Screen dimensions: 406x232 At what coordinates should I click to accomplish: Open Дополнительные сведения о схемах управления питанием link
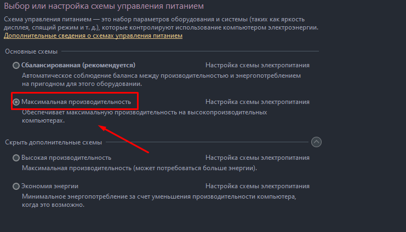tap(93, 36)
